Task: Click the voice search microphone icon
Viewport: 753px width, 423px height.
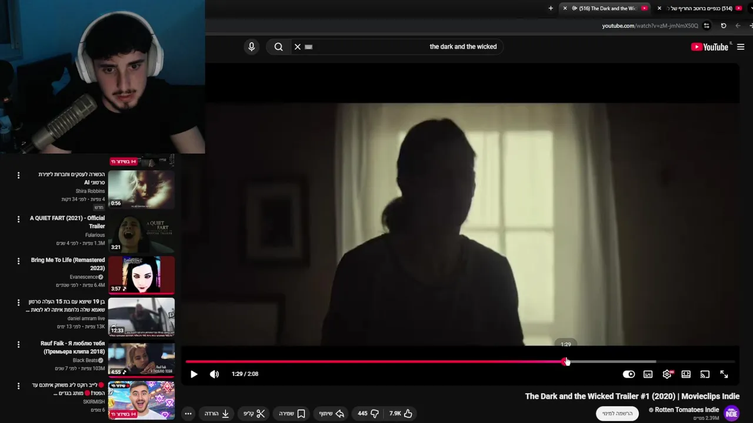Action: tap(251, 47)
